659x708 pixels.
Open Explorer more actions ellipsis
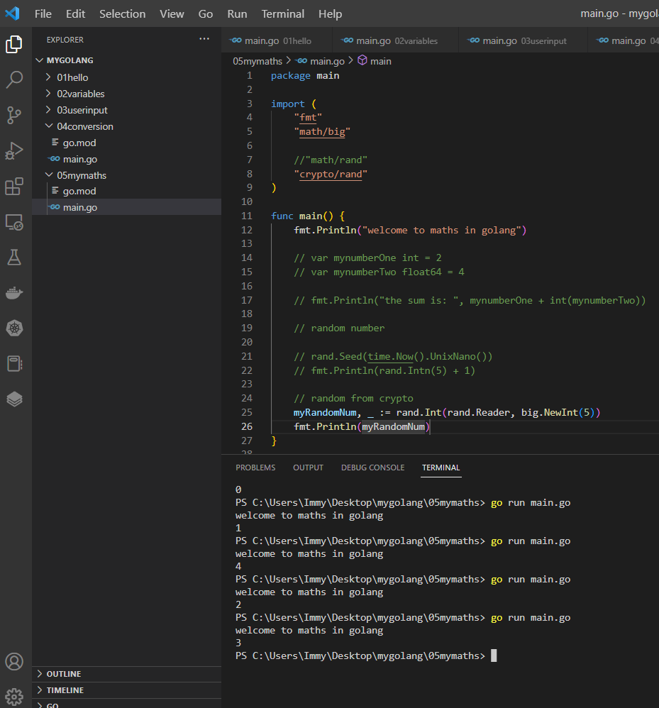204,39
